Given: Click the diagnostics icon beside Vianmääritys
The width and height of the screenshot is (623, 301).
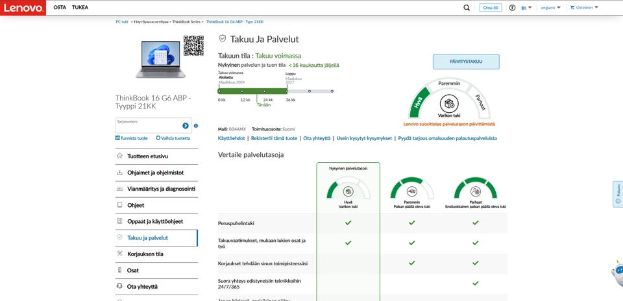Looking at the screenshot, I should click(x=119, y=189).
